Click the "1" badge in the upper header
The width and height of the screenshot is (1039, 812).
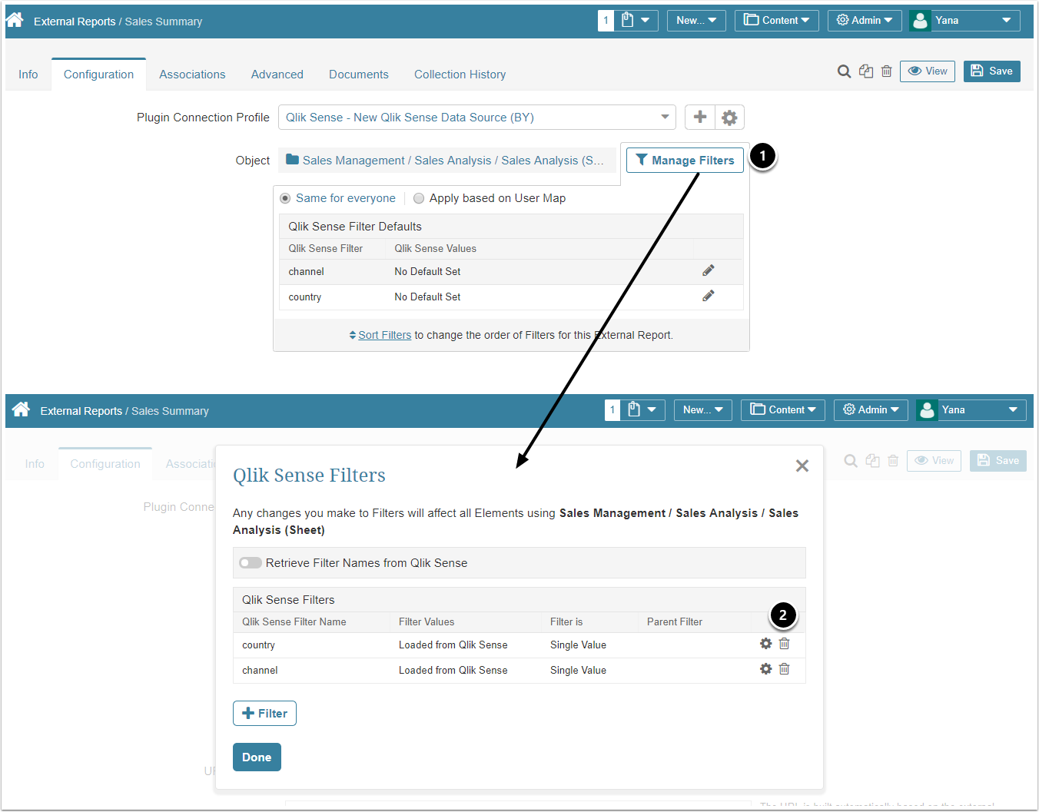pos(606,21)
